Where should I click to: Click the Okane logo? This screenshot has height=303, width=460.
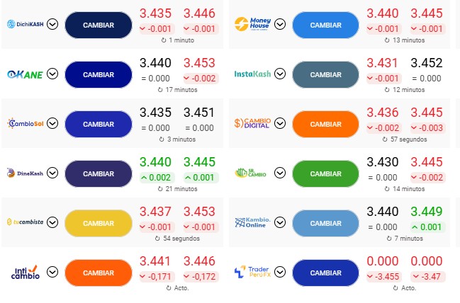pyautogui.click(x=25, y=74)
